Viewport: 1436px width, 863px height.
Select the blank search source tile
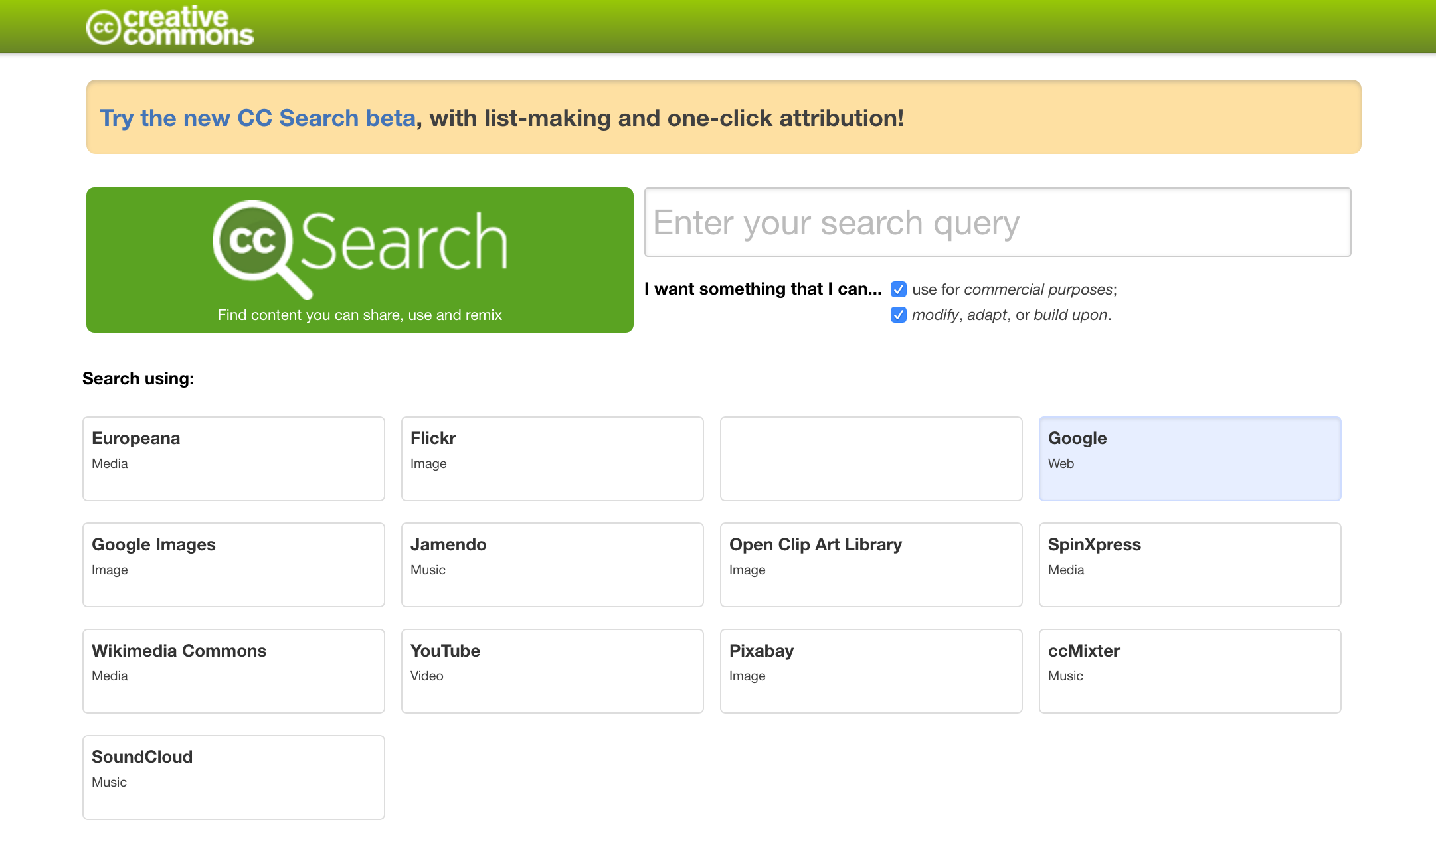coord(871,459)
